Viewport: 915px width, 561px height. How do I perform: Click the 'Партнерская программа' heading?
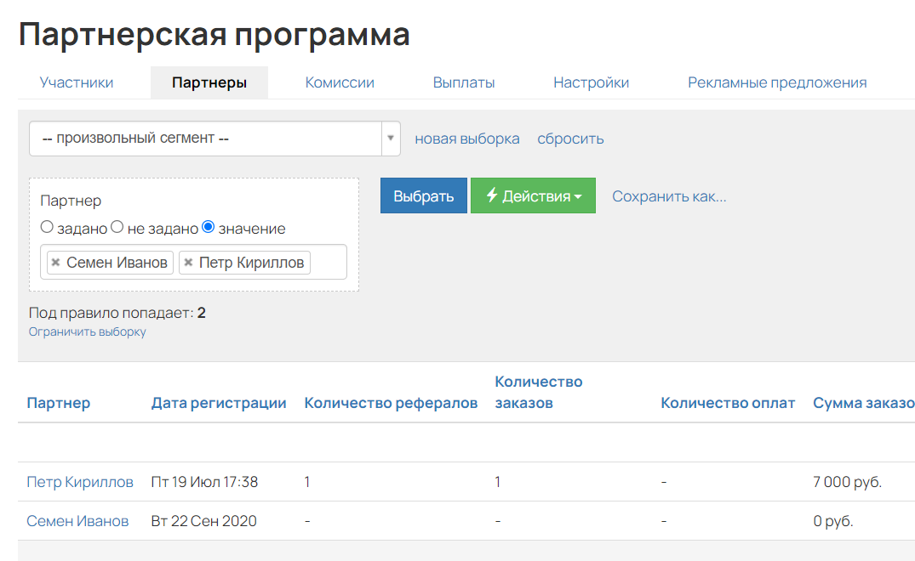tap(214, 34)
